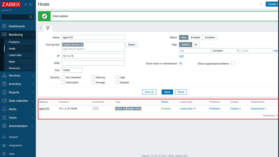This screenshot has width=279, height=157.
Task: Set Status filter to Disabled
Action: [210, 37]
